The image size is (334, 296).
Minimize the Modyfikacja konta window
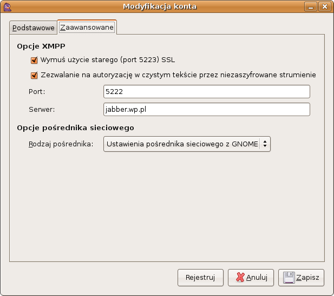point(311,6)
